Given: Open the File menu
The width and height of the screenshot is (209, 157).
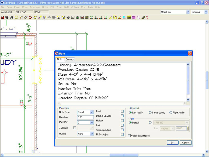Looking at the screenshot, I should pyautogui.click(x=3, y=7).
